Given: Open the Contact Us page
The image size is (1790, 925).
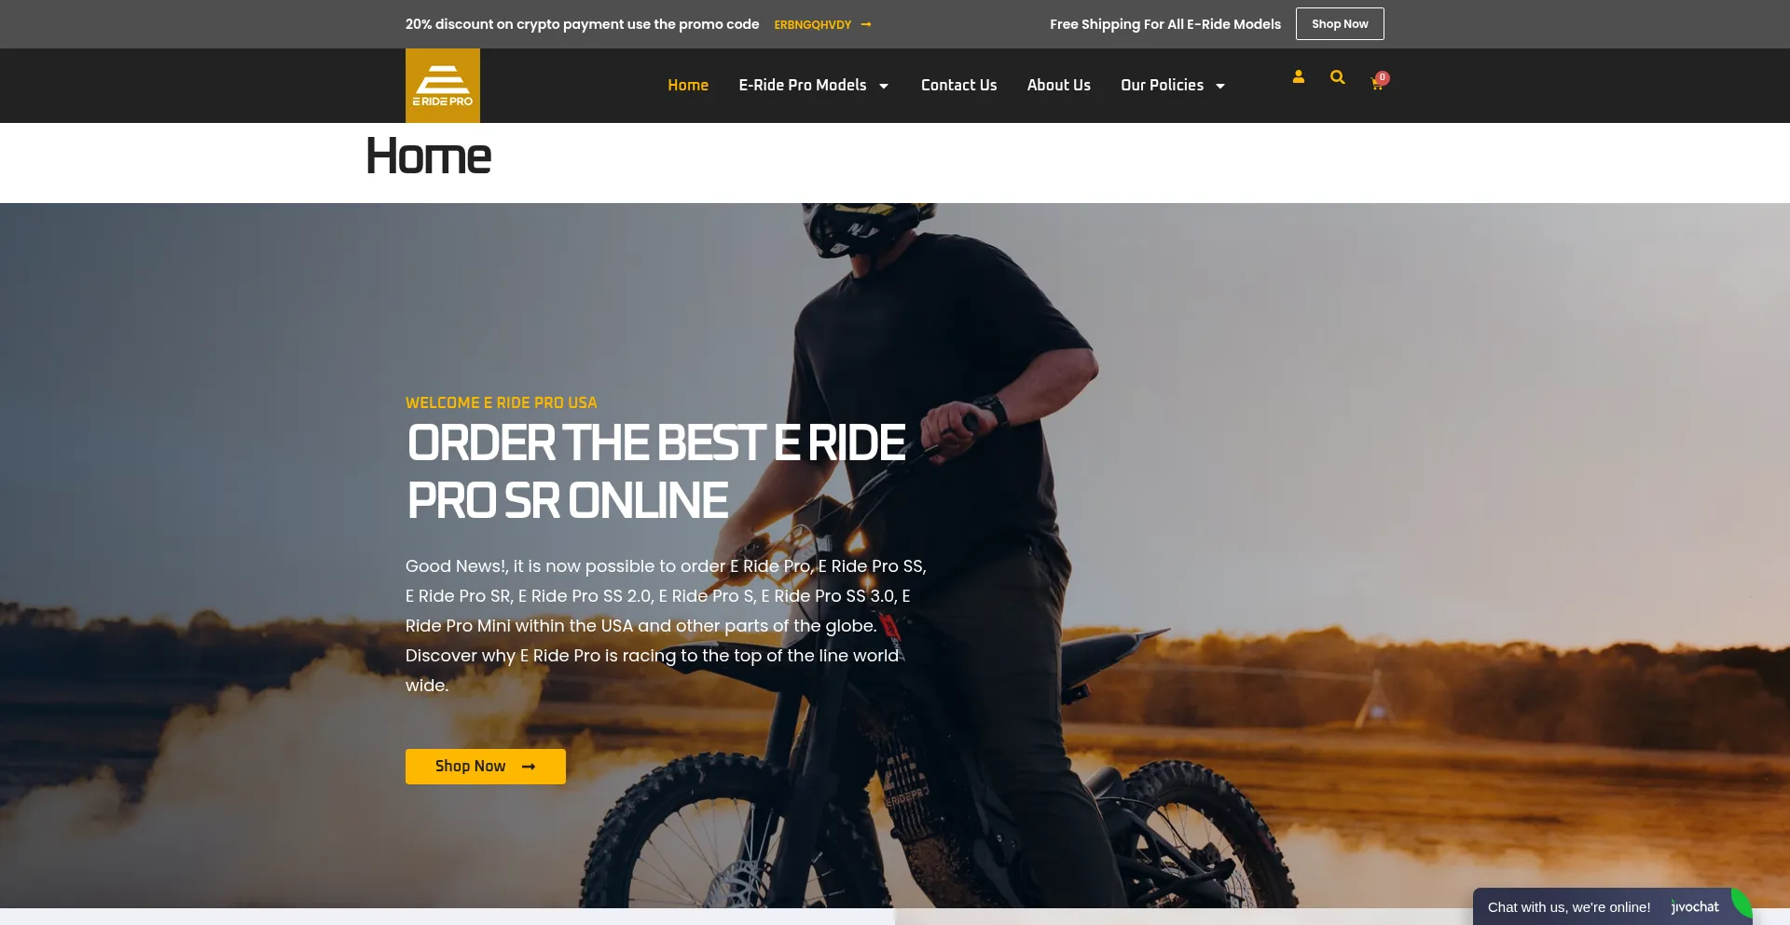Looking at the screenshot, I should 958,85.
